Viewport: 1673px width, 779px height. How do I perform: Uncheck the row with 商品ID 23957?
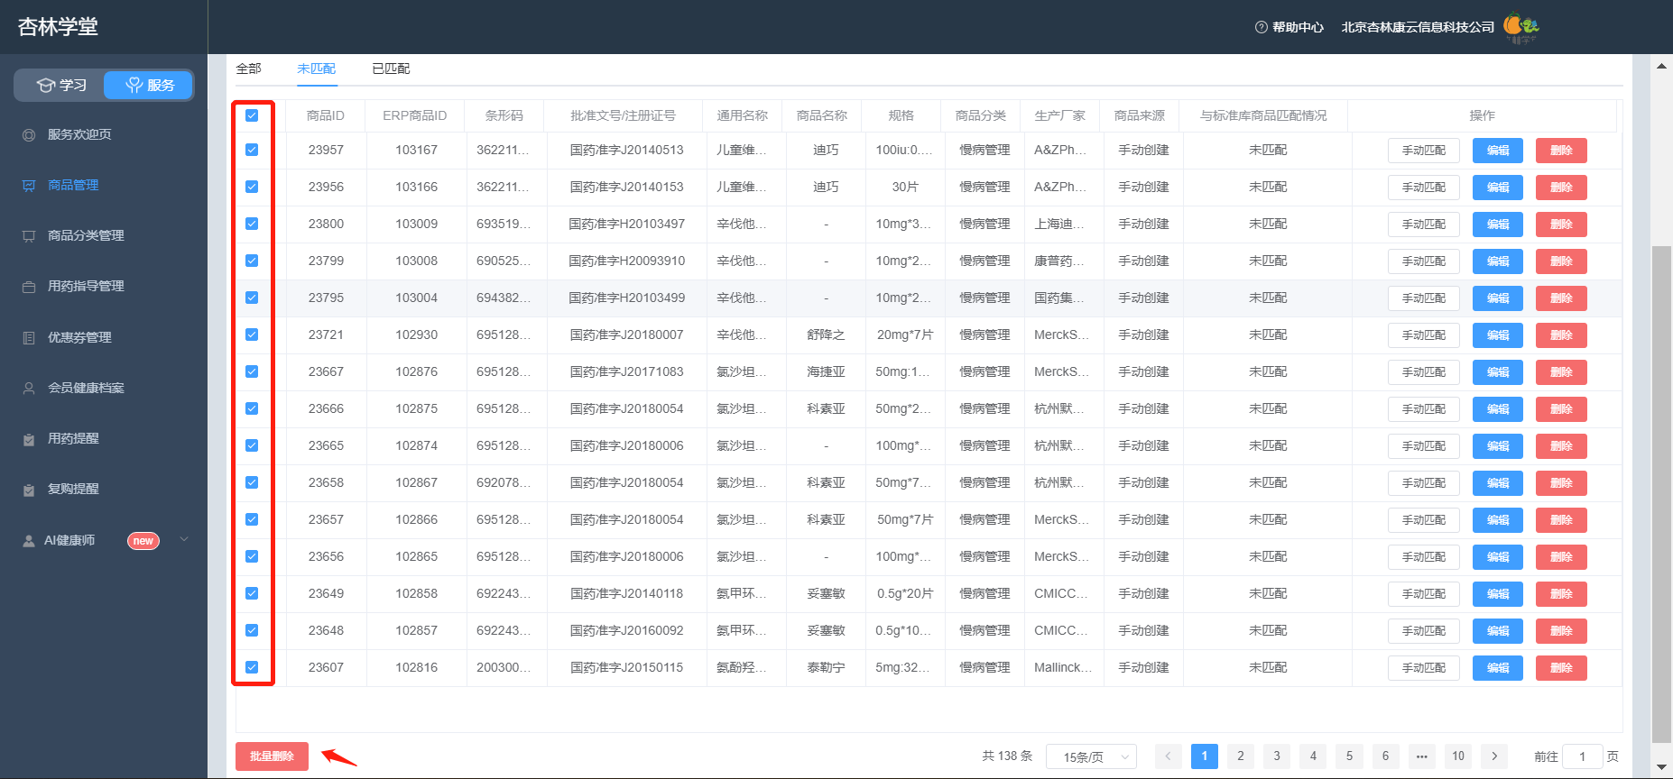pos(252,150)
